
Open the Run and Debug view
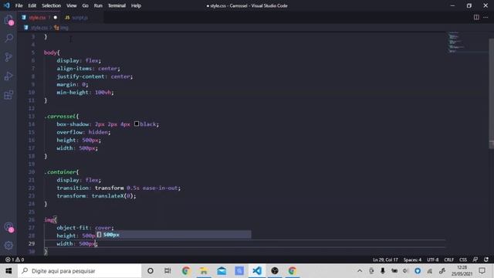coord(8,76)
